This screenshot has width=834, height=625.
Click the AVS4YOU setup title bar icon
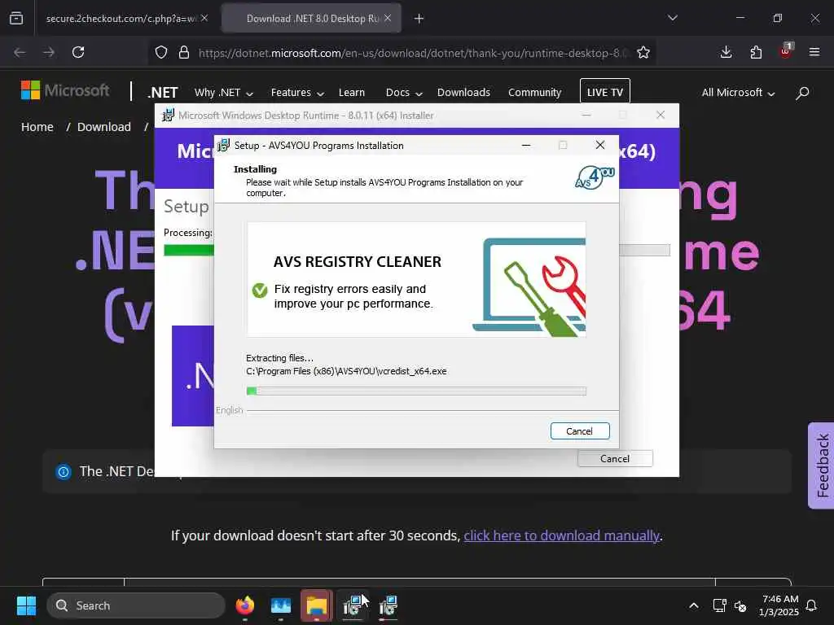coord(224,145)
